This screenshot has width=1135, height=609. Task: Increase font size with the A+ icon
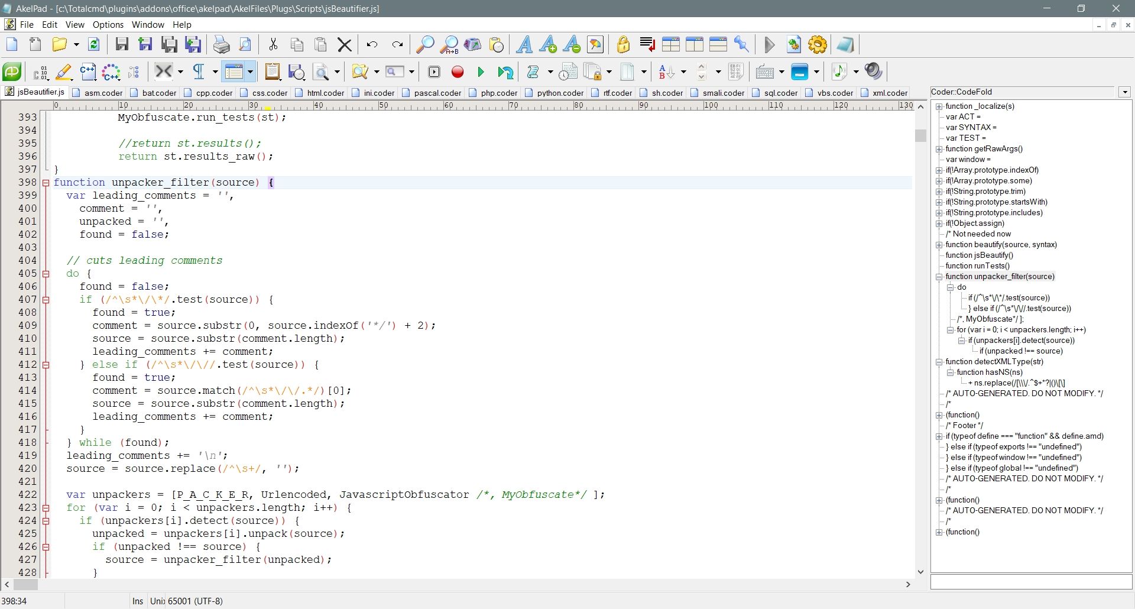point(547,44)
